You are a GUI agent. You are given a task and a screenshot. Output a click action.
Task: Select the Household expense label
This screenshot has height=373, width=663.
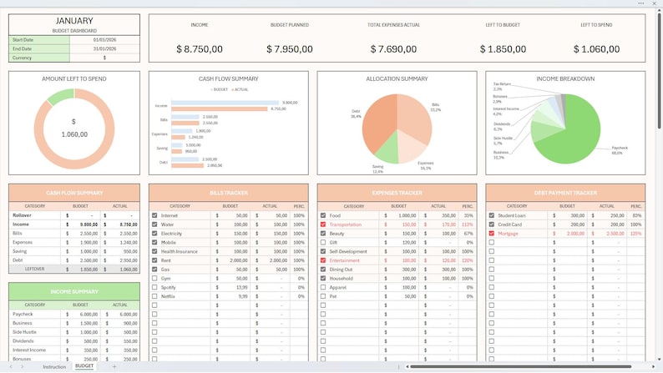[x=342, y=279]
